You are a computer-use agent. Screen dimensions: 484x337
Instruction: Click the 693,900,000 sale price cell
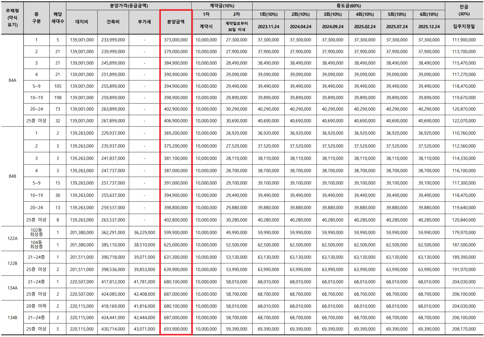point(176,329)
